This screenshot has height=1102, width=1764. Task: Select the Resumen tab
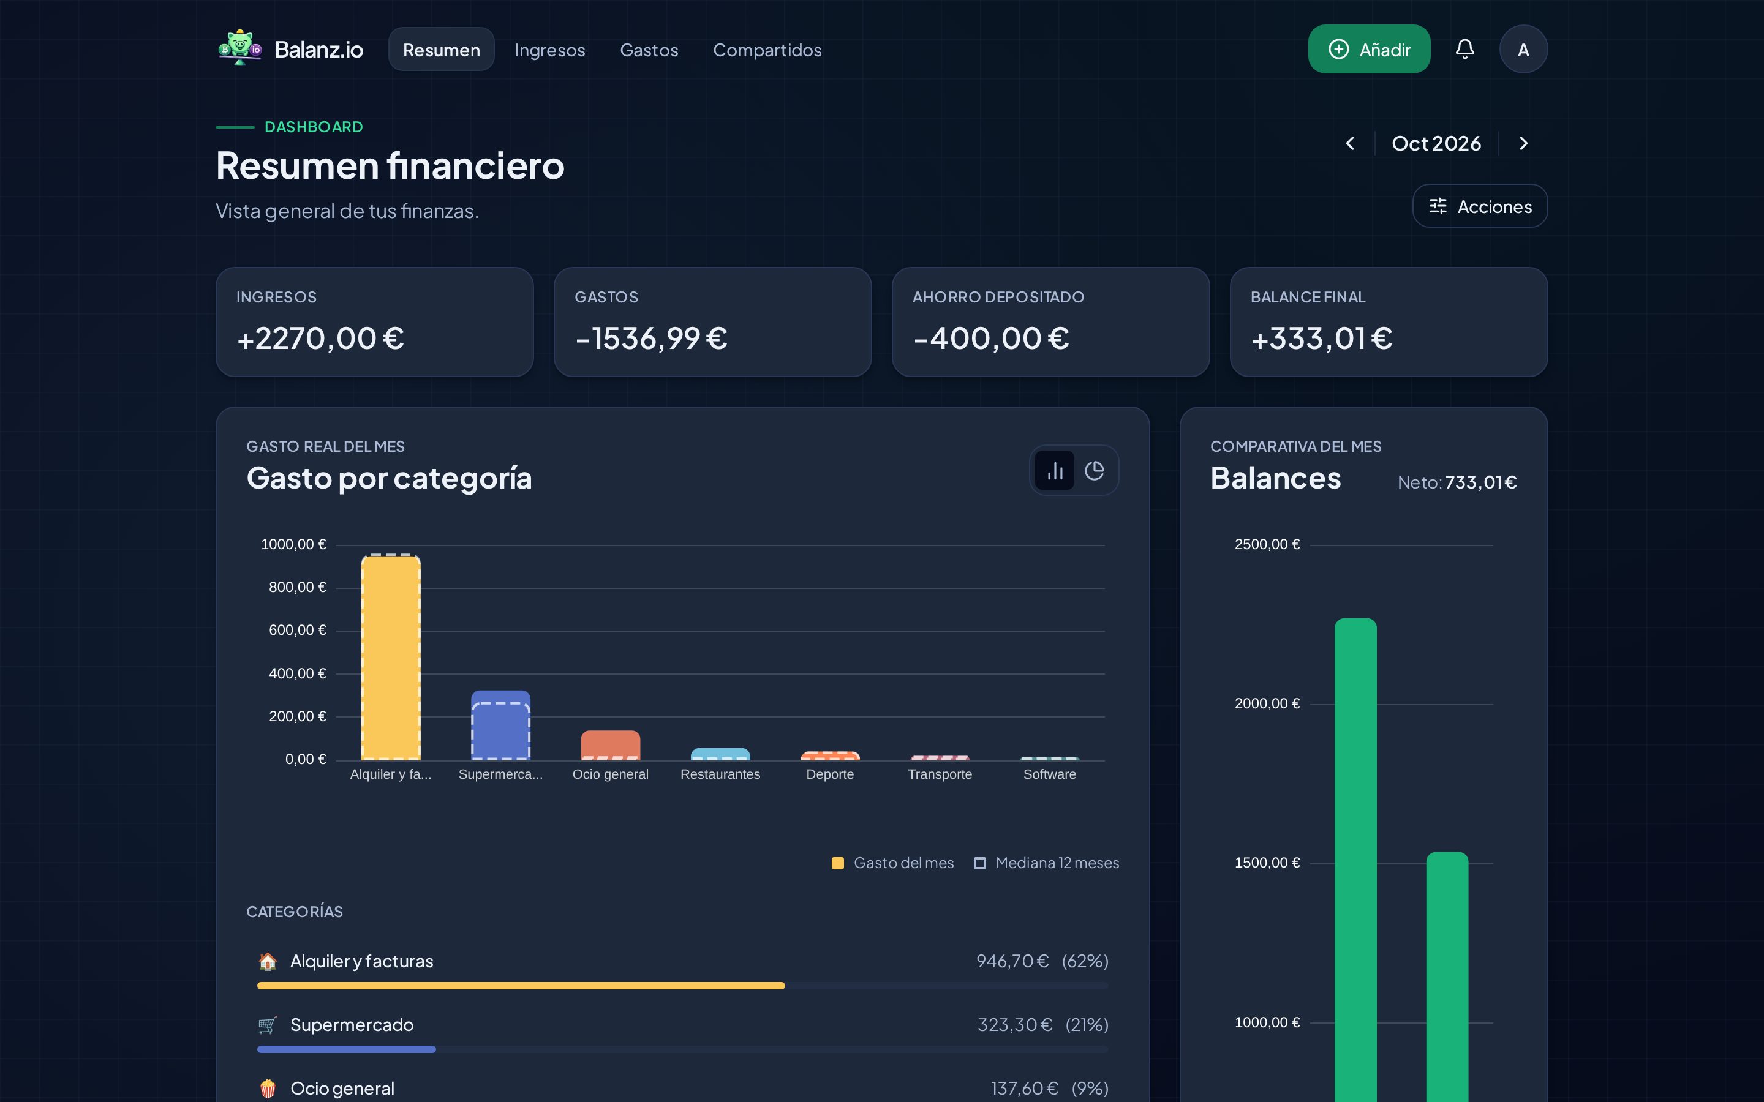point(441,50)
